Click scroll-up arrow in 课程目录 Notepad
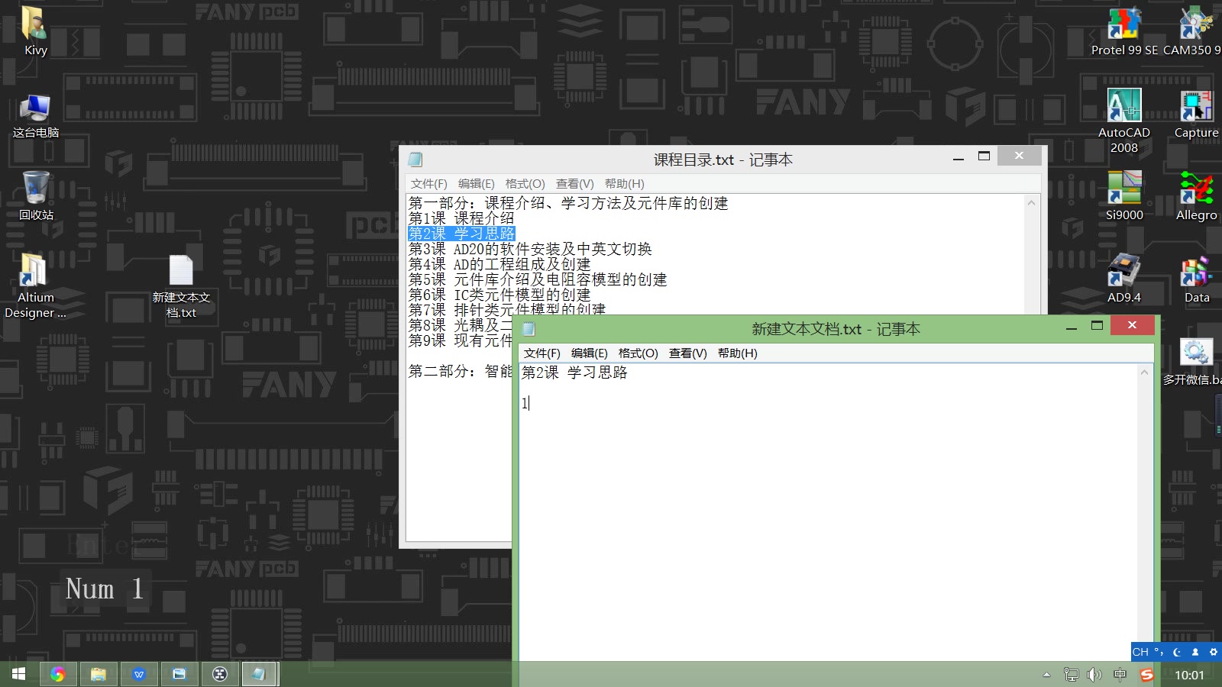This screenshot has width=1222, height=687. tap(1031, 203)
